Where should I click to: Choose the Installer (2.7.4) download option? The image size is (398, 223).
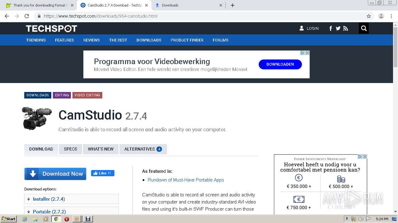point(72,199)
